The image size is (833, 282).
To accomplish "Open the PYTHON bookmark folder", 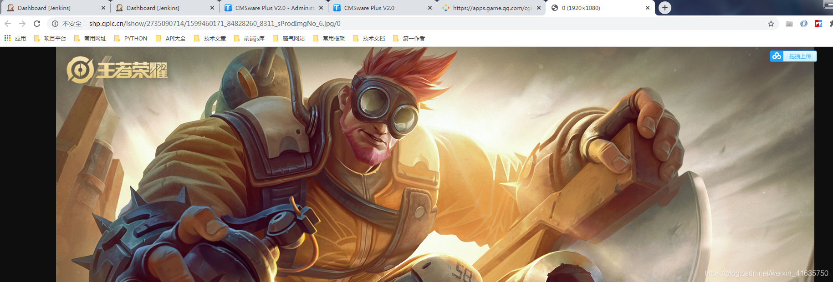I will (131, 39).
